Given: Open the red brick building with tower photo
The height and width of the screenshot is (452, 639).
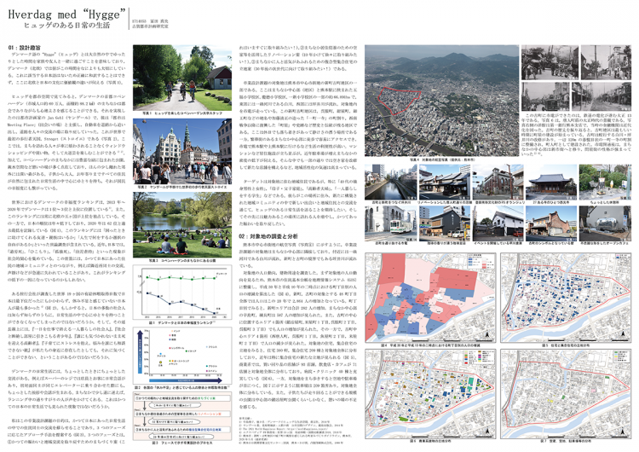Looking at the screenshot, I should [x=498, y=182].
